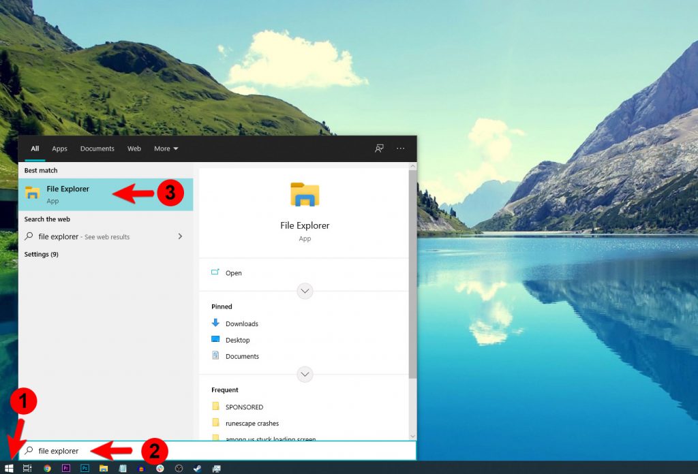698x474 pixels.
Task: Open the Notepad taskbar icon
Action: 123,468
